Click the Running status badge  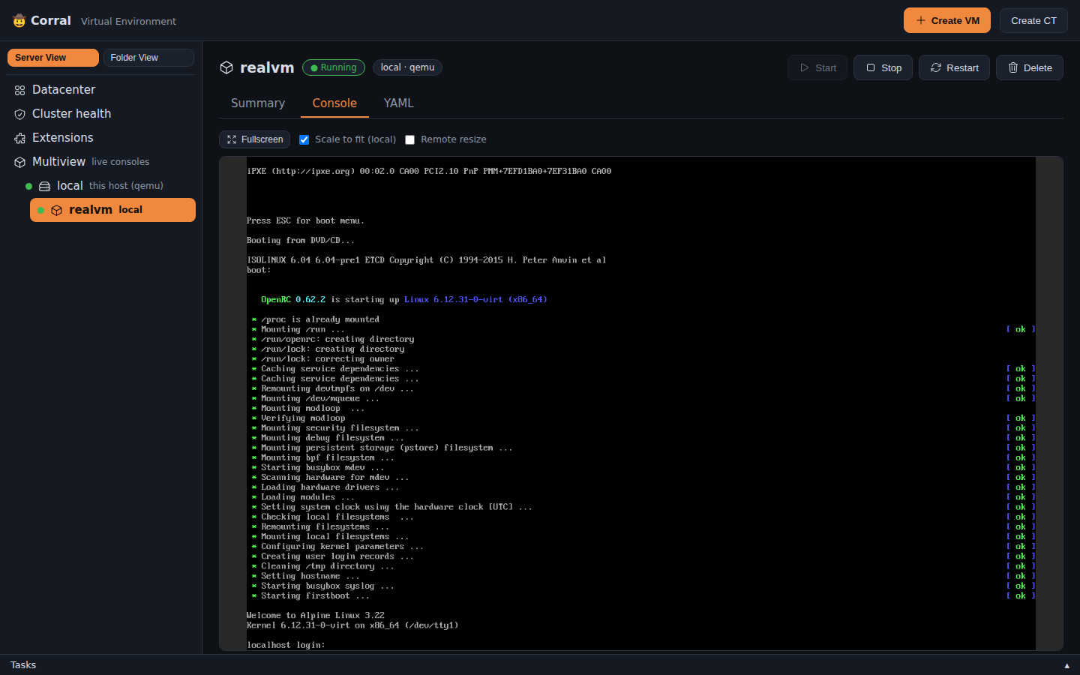pos(334,67)
